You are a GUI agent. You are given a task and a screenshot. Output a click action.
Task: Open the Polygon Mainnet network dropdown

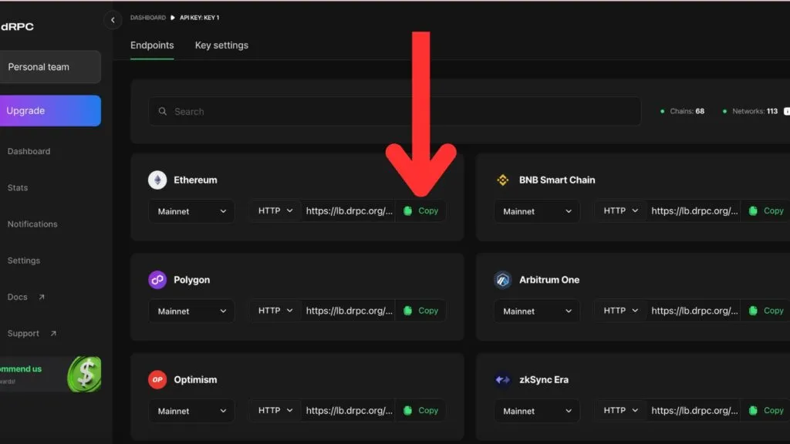[191, 311]
